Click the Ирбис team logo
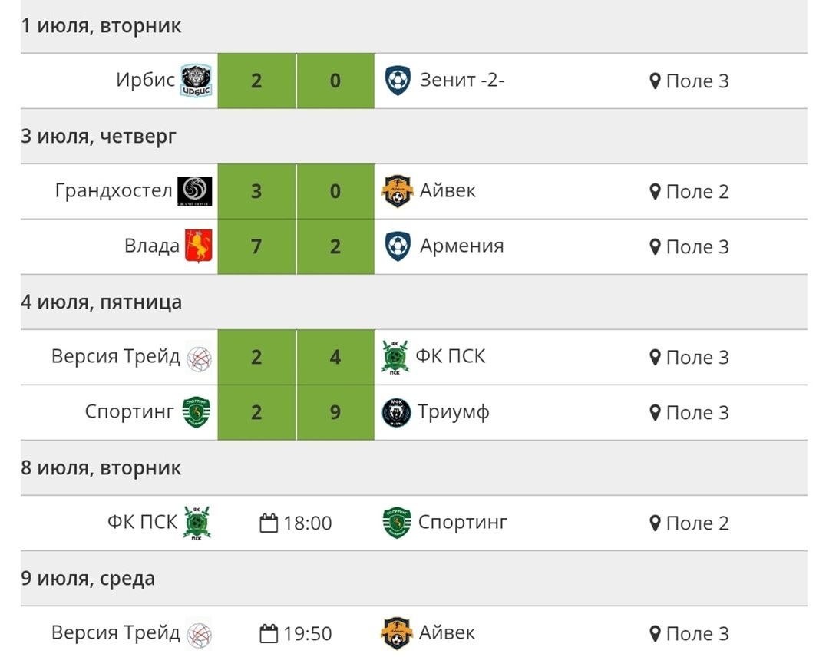This screenshot has width=829, height=657. [197, 81]
